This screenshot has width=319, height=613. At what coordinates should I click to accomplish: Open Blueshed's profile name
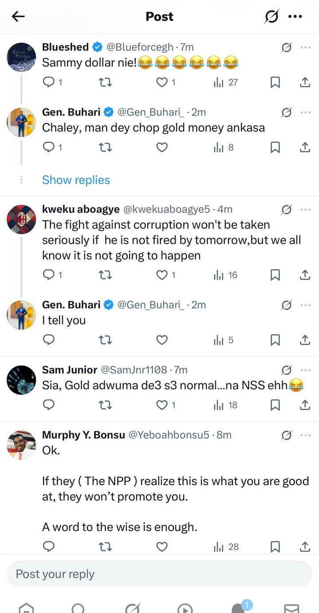[x=66, y=47]
